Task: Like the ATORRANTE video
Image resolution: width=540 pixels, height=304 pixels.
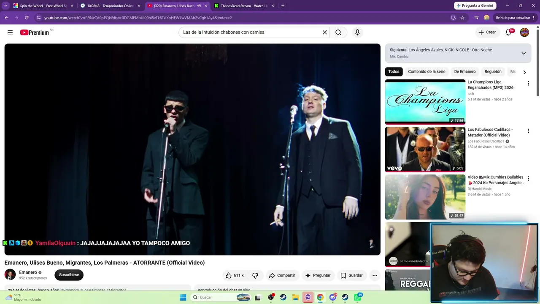Action: (235, 275)
